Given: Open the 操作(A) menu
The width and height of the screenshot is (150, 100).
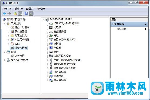Looking at the screenshot, I should coord(19,9).
